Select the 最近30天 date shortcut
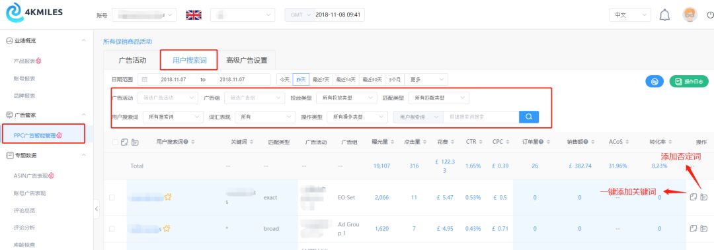This screenshot has width=714, height=250. coord(372,79)
